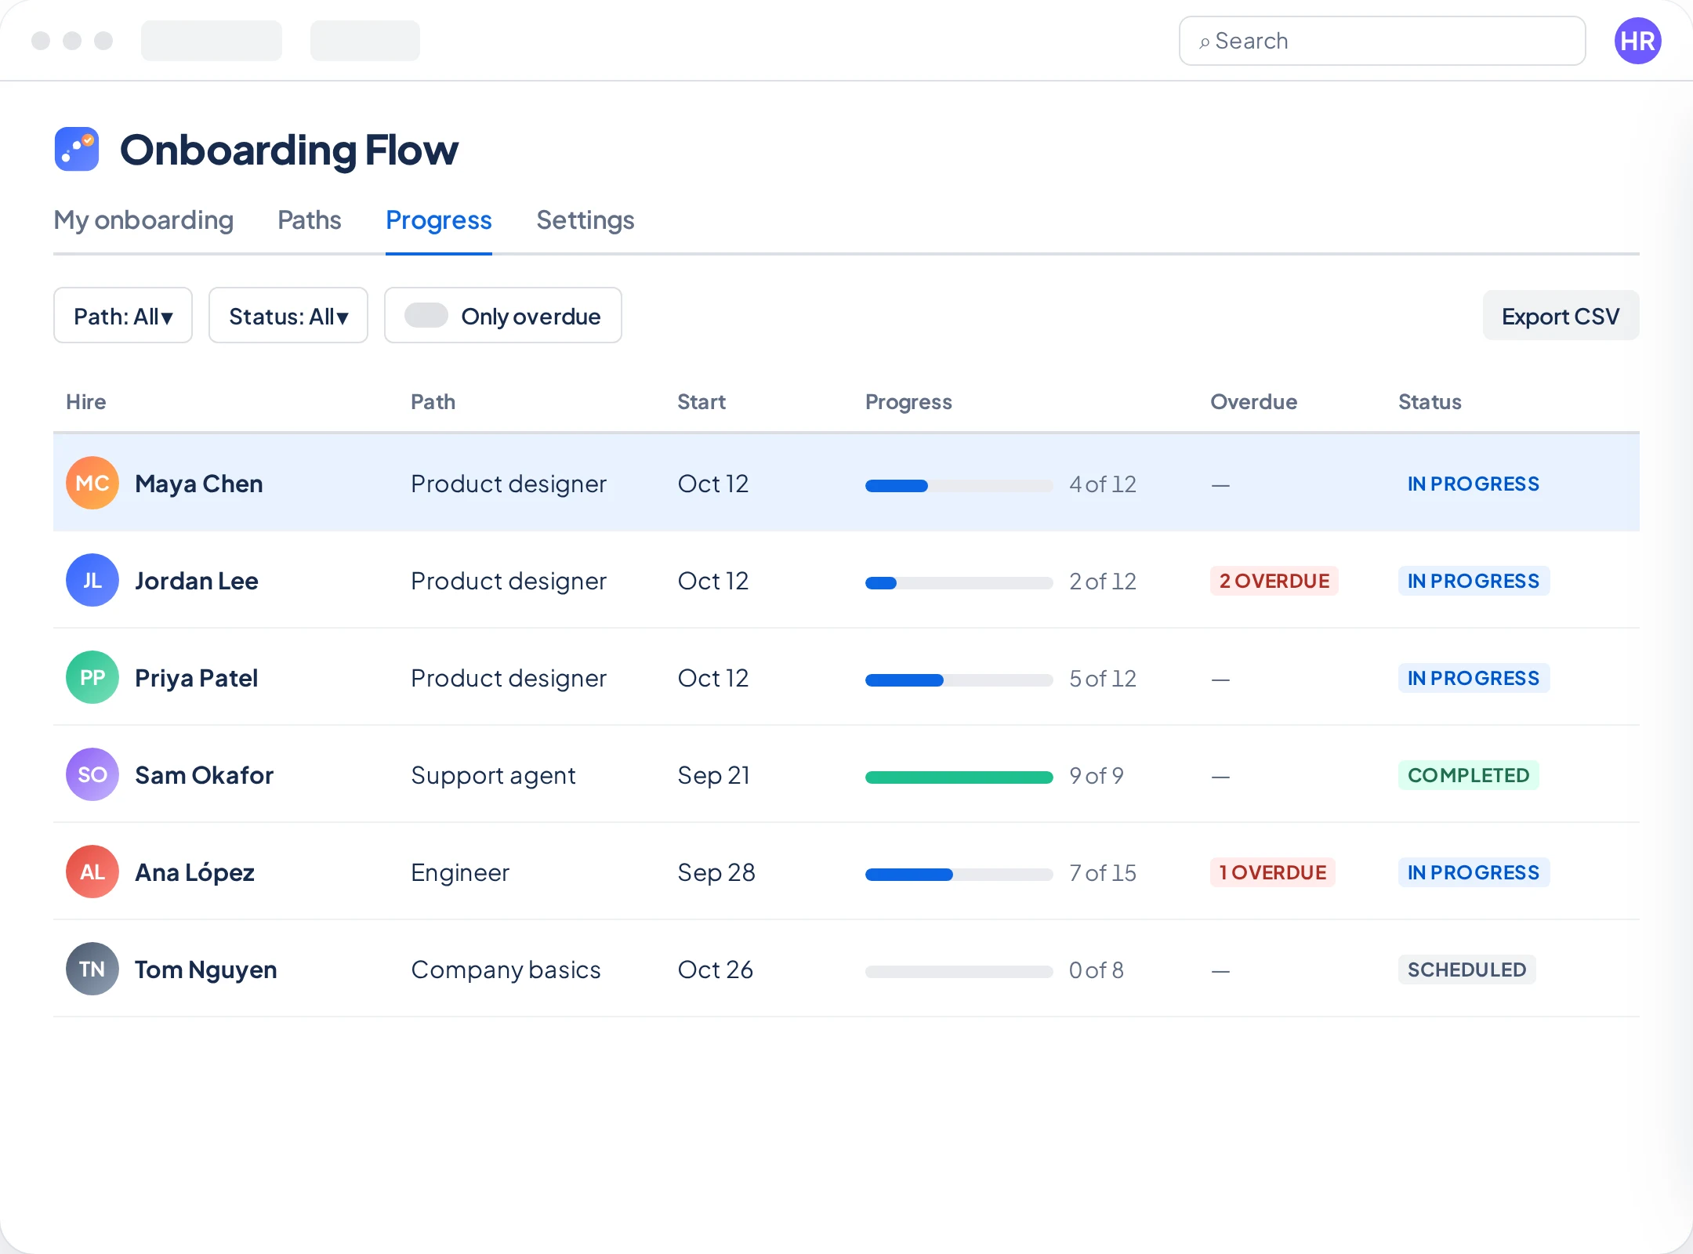Click Priya Patel's PP avatar
Screen dimensions: 1693x1254
[92, 677]
